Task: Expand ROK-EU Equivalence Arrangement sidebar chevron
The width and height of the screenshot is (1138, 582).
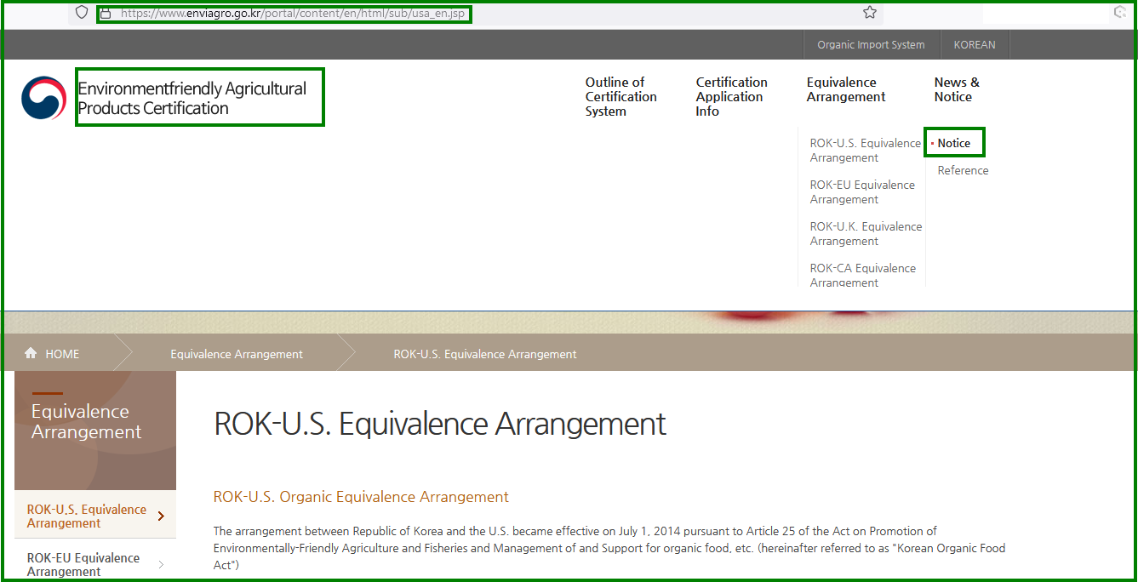Action: tap(161, 564)
